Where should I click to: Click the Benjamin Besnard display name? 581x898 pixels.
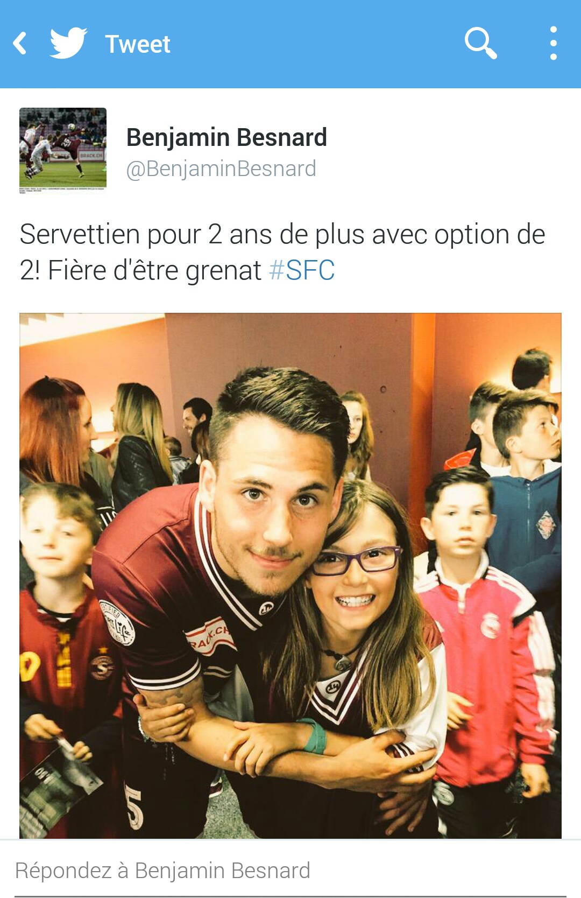point(226,137)
